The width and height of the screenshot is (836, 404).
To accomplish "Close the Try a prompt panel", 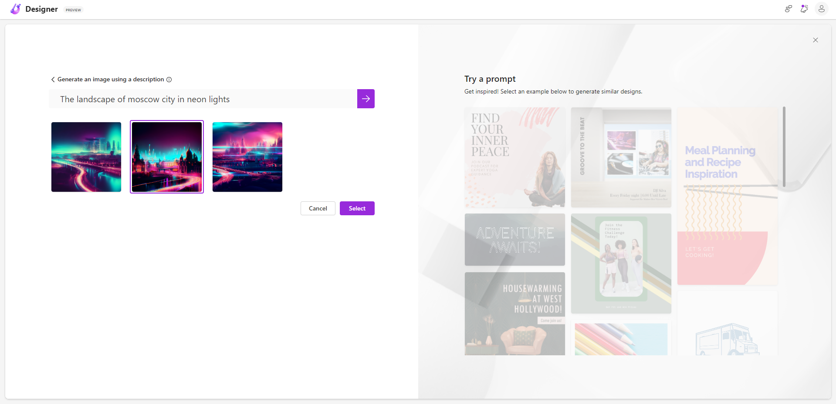I will [x=816, y=40].
